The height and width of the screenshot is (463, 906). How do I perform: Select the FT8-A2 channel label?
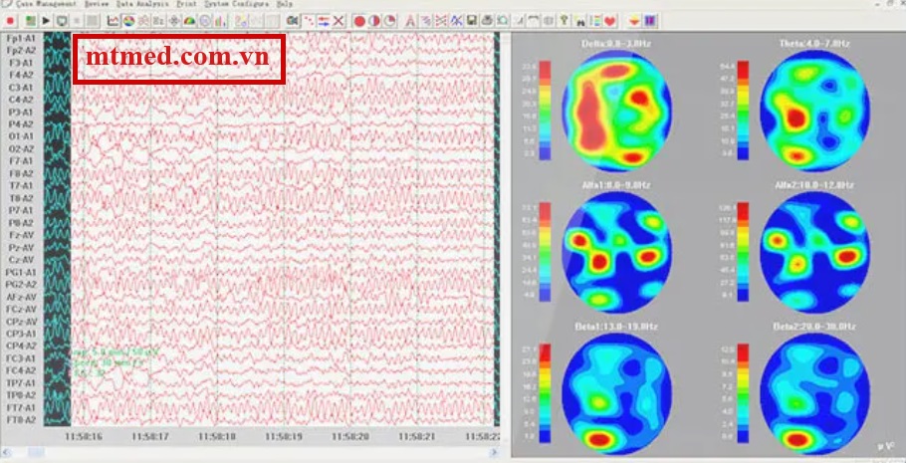21,419
